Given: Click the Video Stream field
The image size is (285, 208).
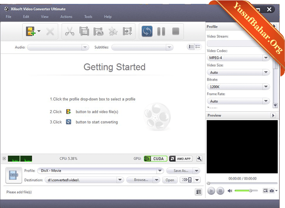Looking at the screenshot, I should (x=238, y=44).
